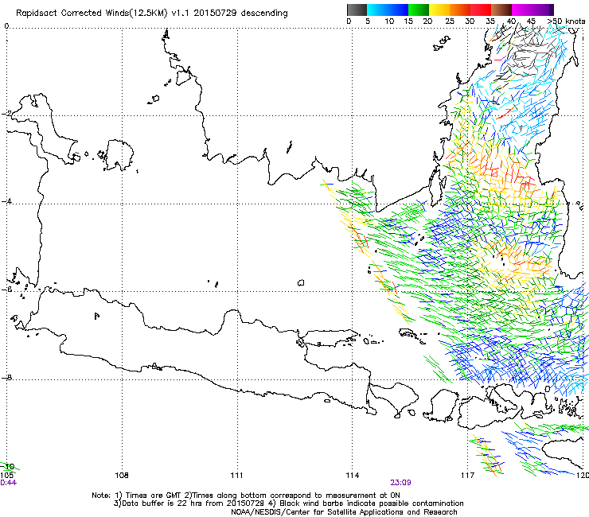Click the purple '23:09' swath time label
This screenshot has height=517, width=589.
pyautogui.click(x=400, y=483)
